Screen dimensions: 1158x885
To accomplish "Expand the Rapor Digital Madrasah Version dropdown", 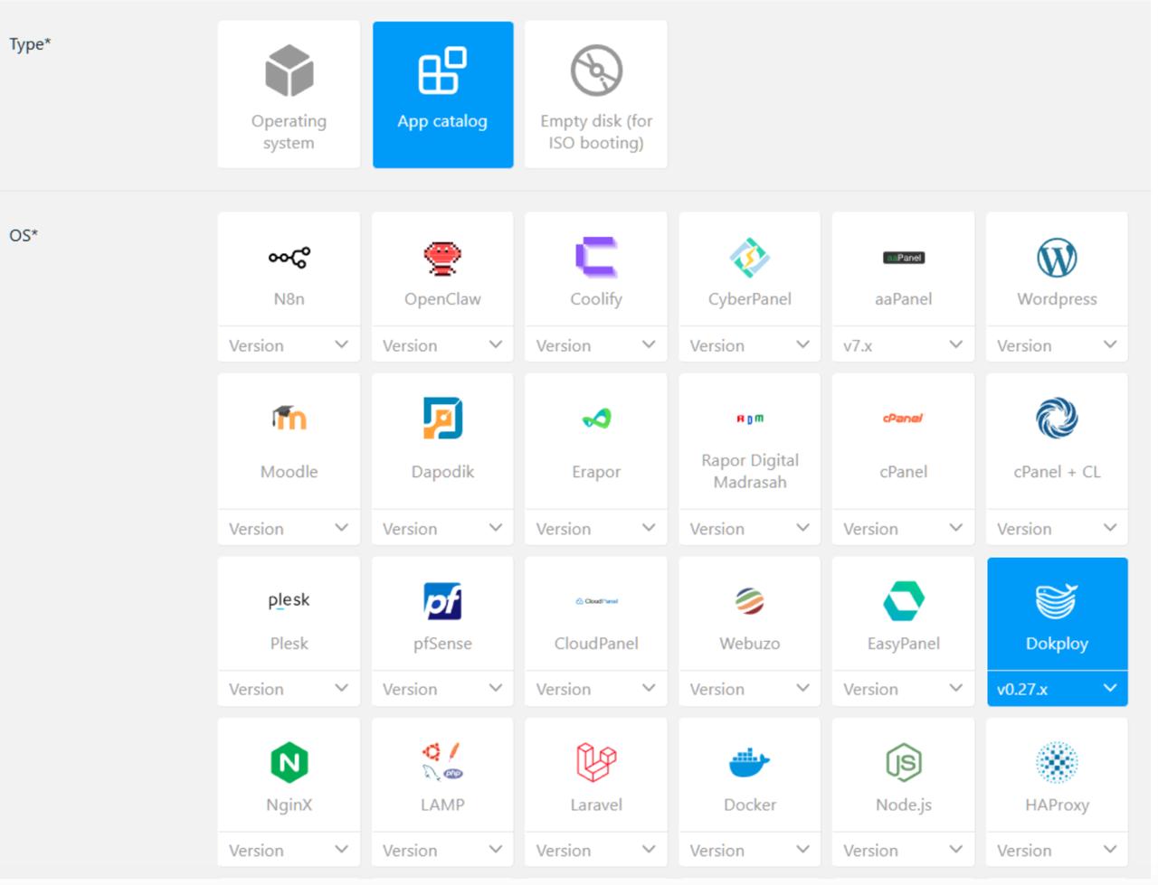I will click(x=749, y=528).
